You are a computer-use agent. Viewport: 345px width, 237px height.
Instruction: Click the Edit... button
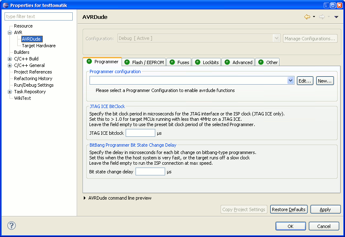(x=305, y=81)
